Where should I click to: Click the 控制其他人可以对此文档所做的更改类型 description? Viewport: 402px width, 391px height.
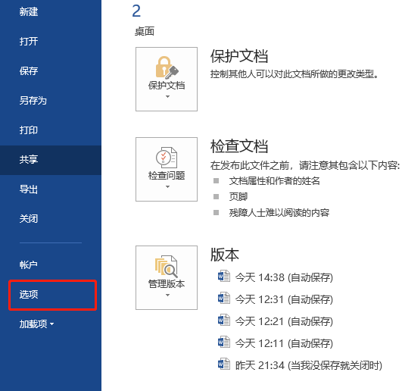[294, 74]
